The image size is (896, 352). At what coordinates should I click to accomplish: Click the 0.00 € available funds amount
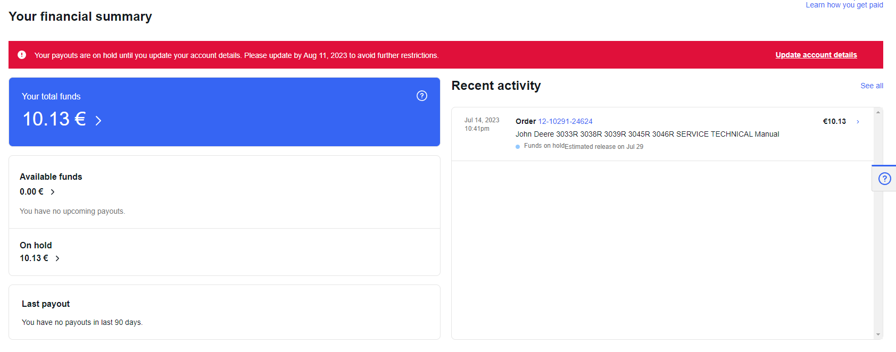(x=31, y=192)
